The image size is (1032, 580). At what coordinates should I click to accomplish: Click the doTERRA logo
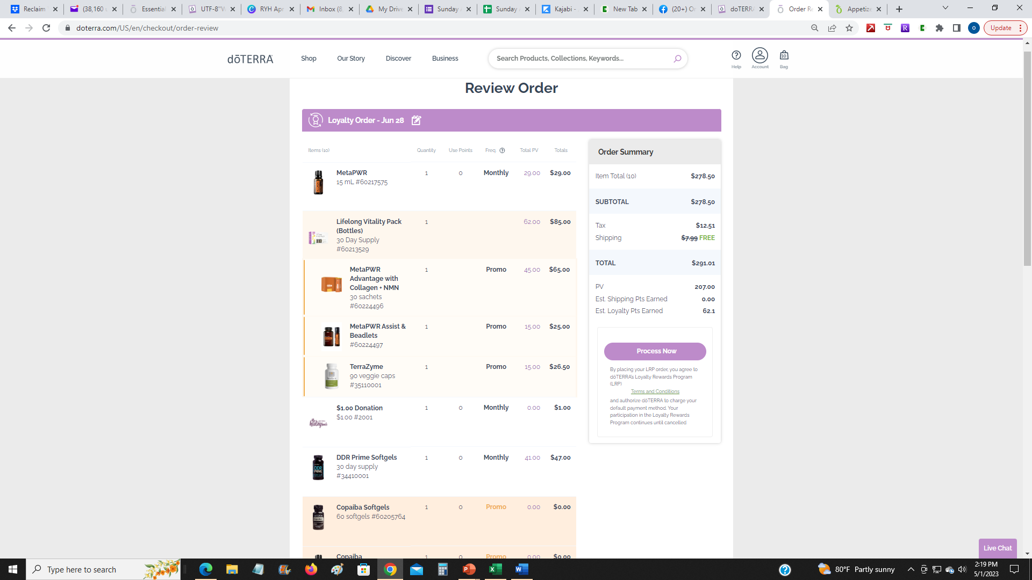click(250, 59)
